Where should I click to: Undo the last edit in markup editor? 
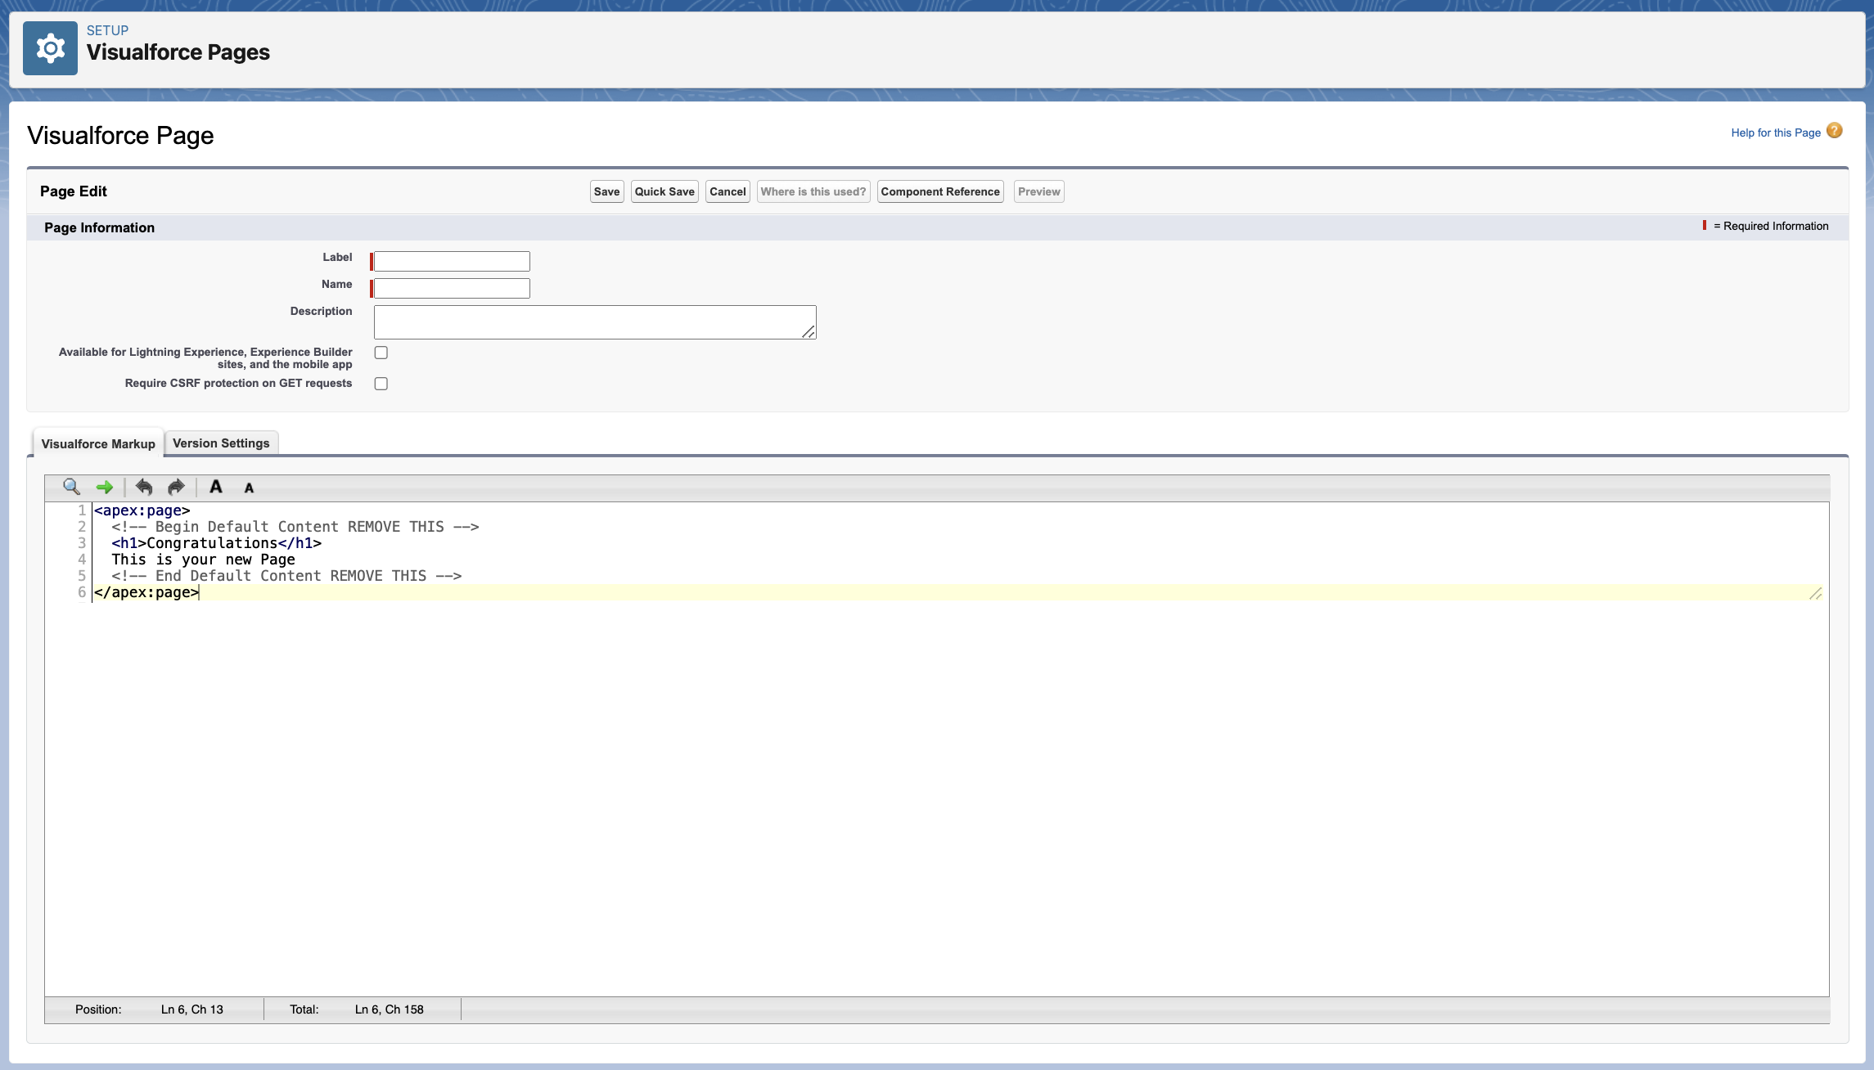pyautogui.click(x=144, y=488)
